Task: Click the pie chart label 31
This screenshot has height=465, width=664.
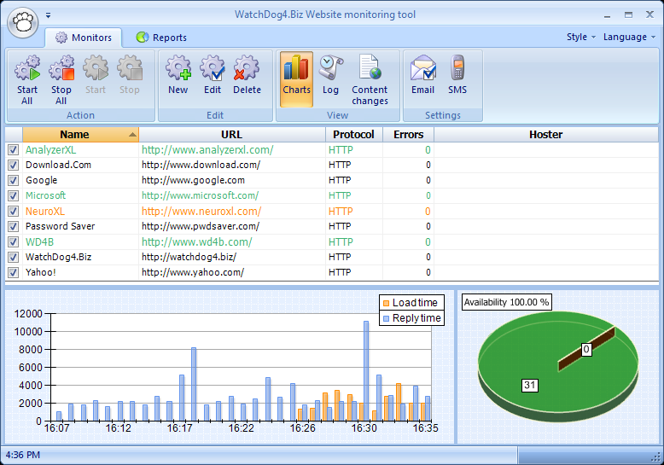Action: [530, 385]
